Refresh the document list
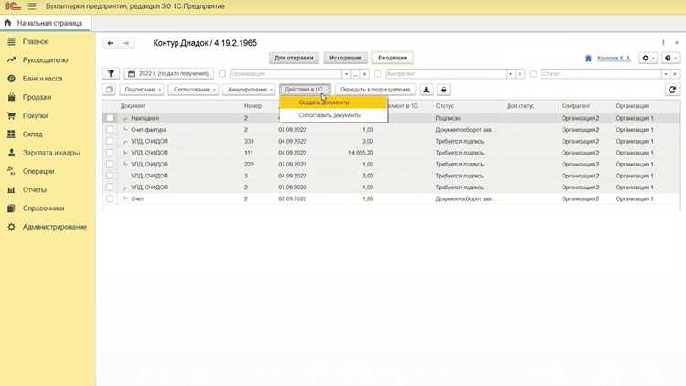Screen dimensions: 686x386 pyautogui.click(x=672, y=90)
